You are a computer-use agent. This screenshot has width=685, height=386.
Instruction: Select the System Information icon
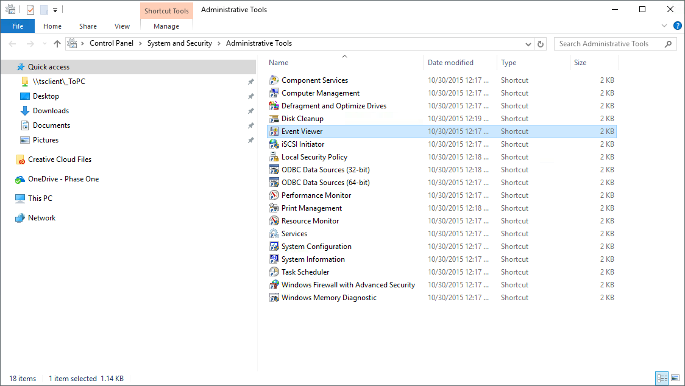click(x=274, y=259)
